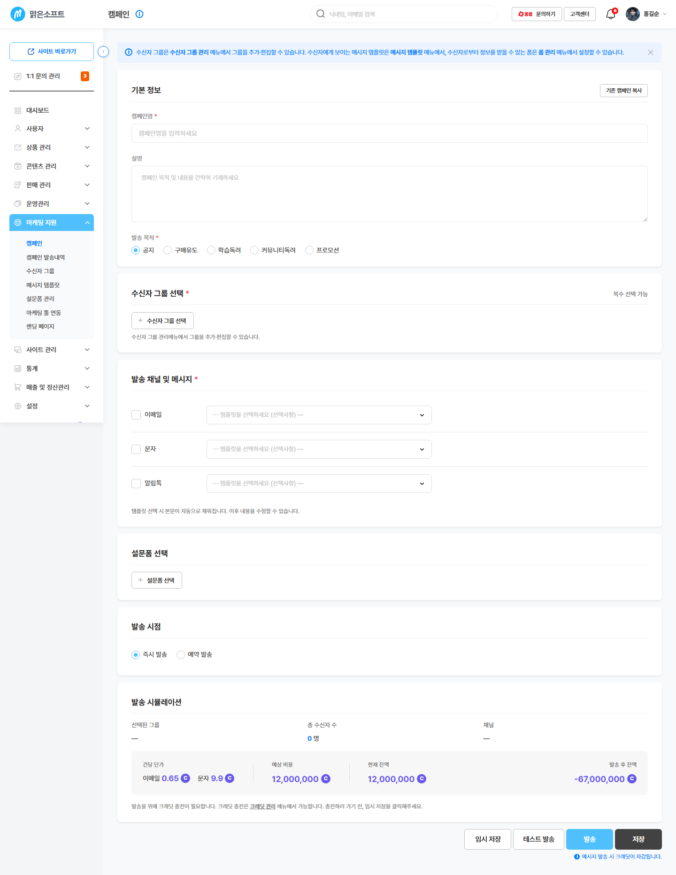
Task: Select the 예약 발송 radio button
Action: [x=181, y=655]
